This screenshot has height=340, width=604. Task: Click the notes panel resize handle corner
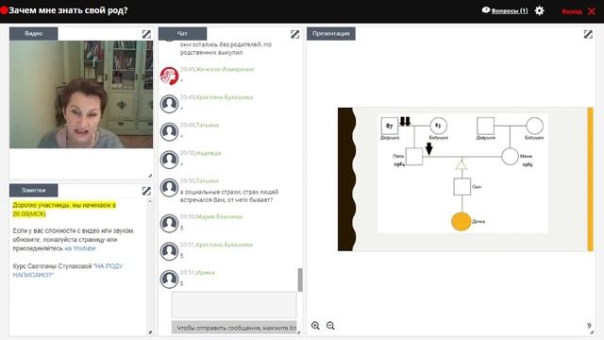pos(150,332)
